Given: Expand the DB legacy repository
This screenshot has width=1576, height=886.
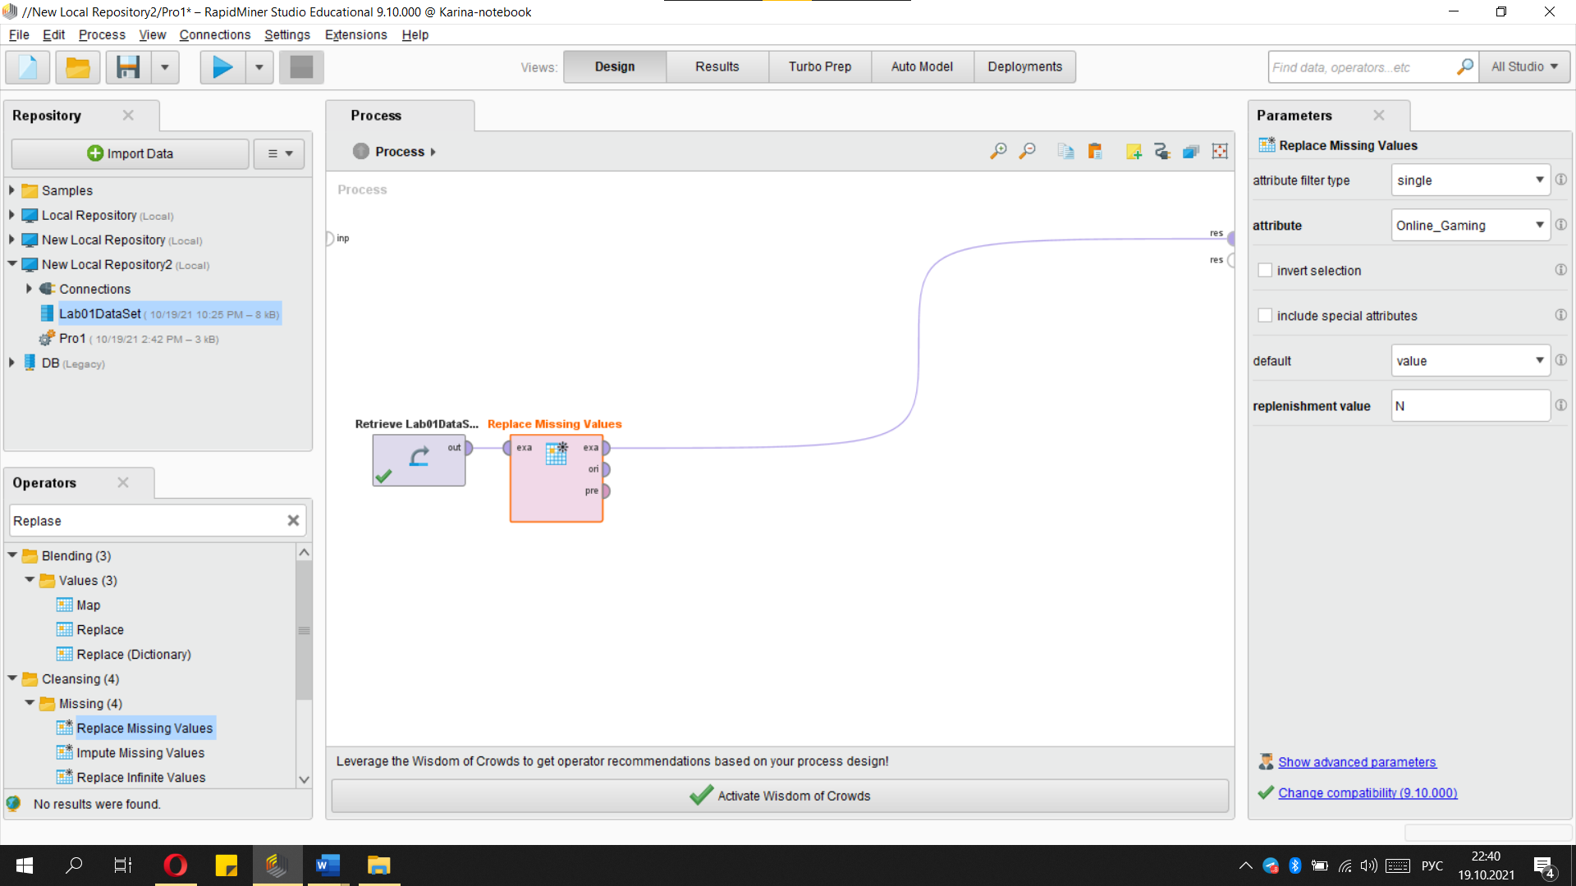Looking at the screenshot, I should pos(11,363).
